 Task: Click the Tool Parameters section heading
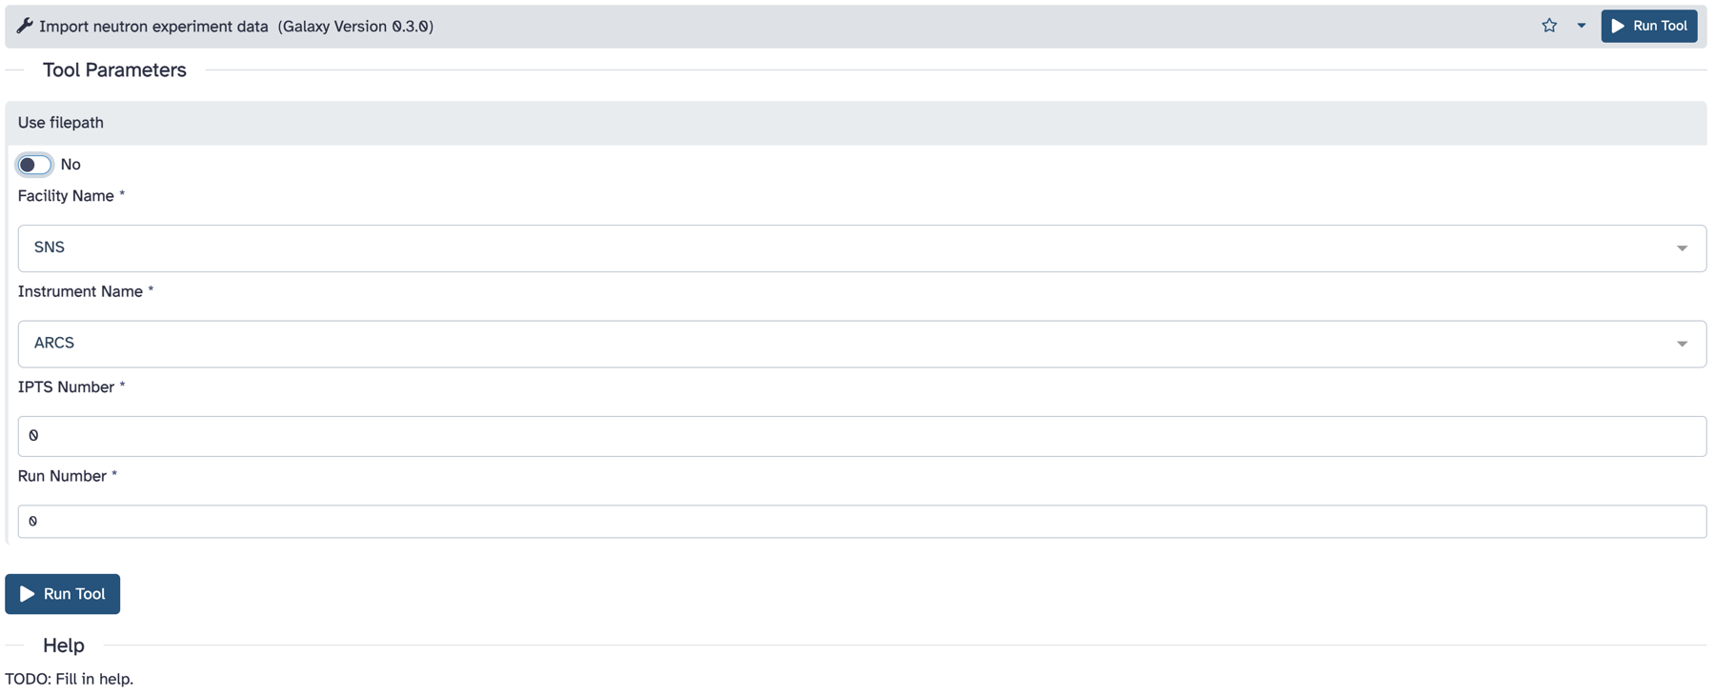114,69
